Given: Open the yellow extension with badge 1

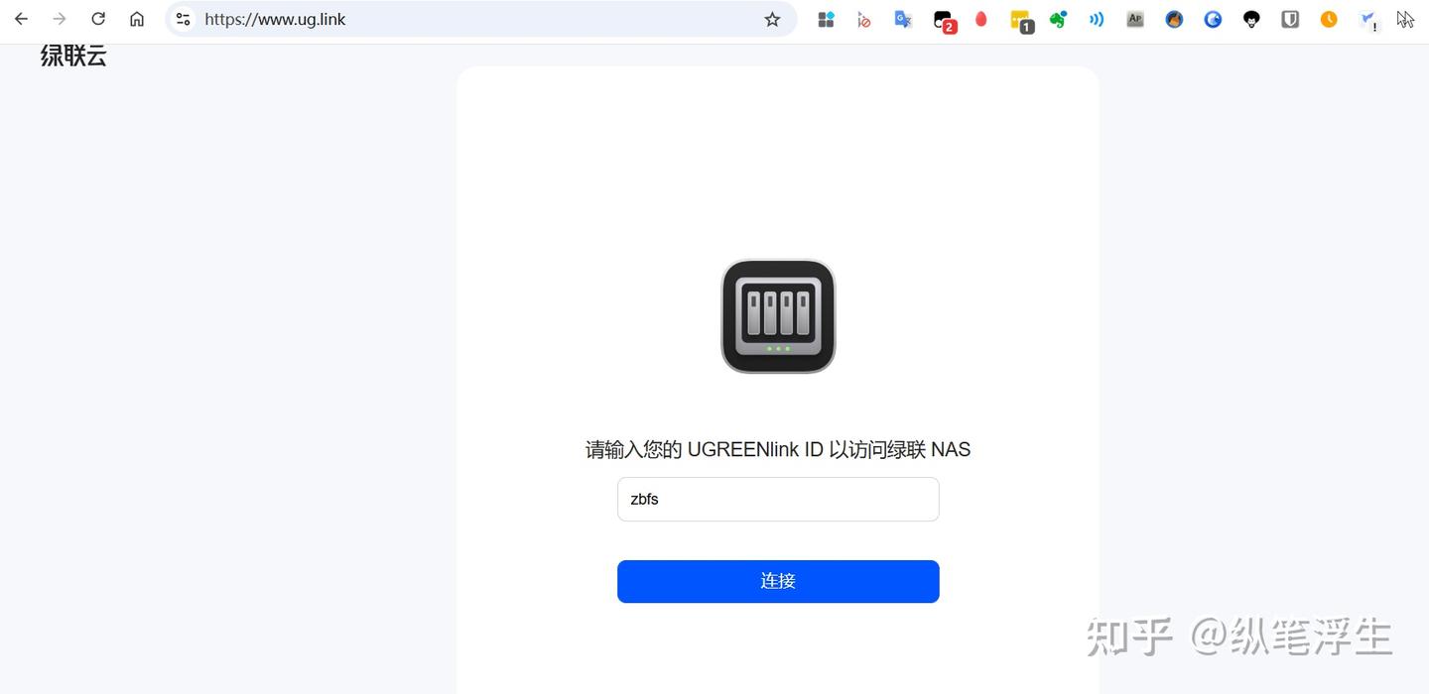Looking at the screenshot, I should 1021,20.
